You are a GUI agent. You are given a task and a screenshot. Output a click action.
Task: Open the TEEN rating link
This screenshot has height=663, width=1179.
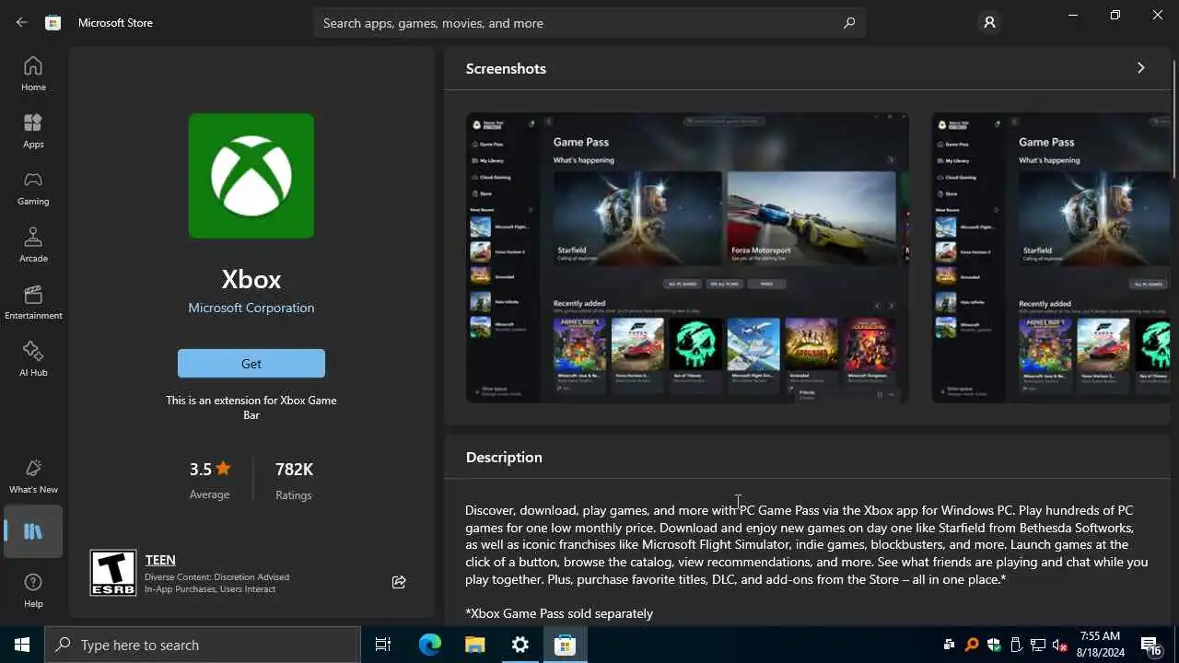tap(160, 560)
